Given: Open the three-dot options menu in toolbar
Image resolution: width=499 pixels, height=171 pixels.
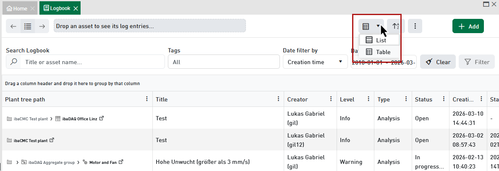Looking at the screenshot, I should coord(415,26).
